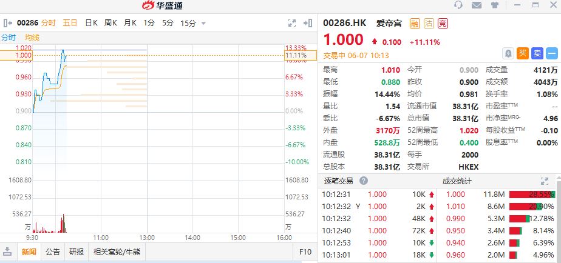This screenshot has width=561, height=263.
Task: Select the 逐笔交易 tick trades header
Action: pos(338,181)
